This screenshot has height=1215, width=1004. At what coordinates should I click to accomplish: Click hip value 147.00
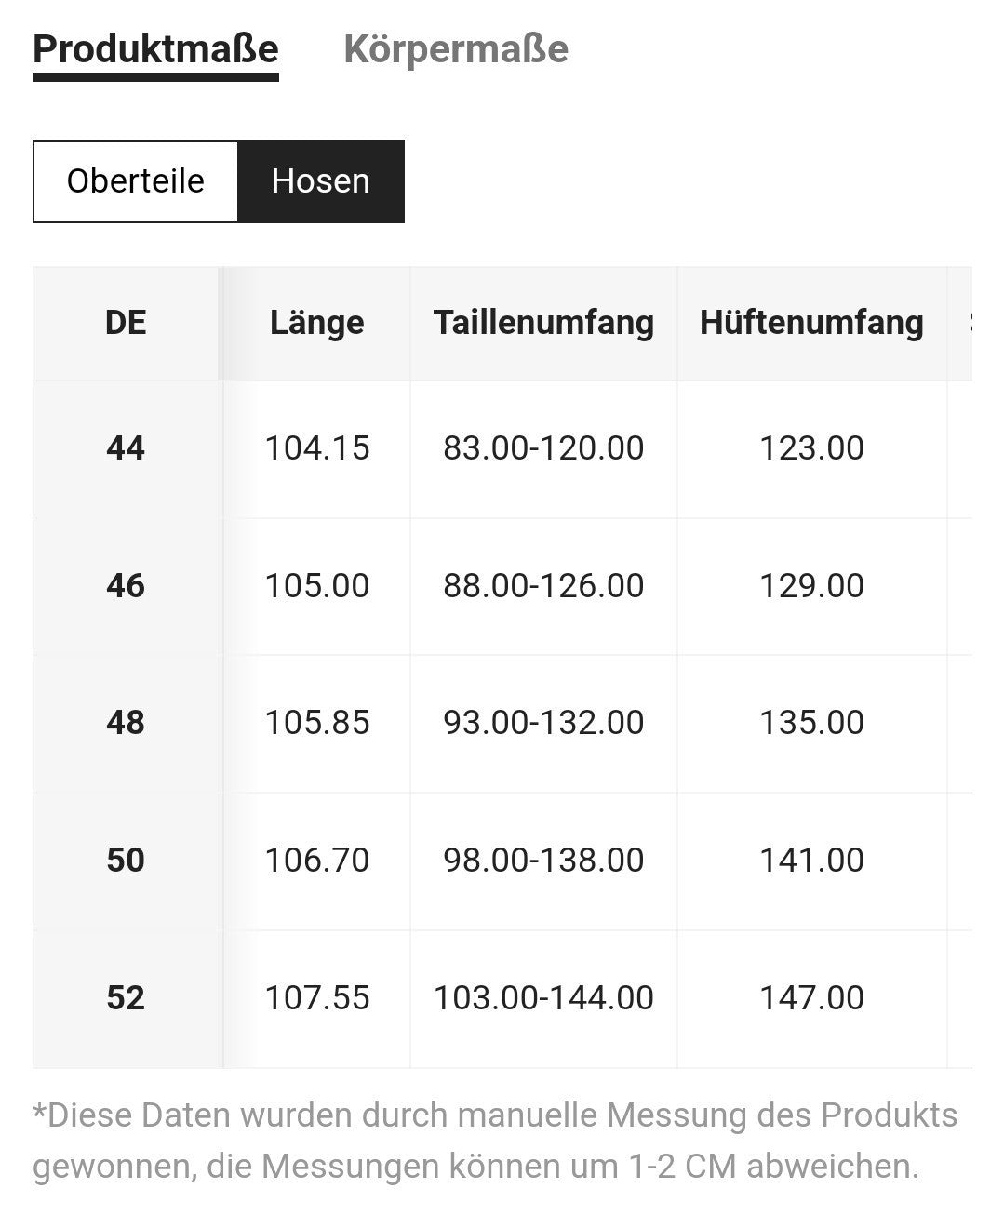coord(811,998)
